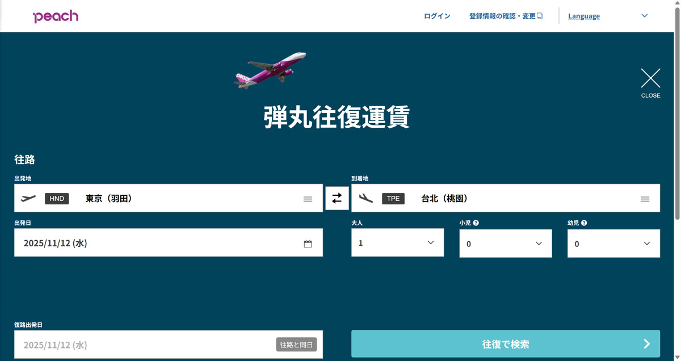Click the landing airplane icon in 到着地 field

point(366,198)
